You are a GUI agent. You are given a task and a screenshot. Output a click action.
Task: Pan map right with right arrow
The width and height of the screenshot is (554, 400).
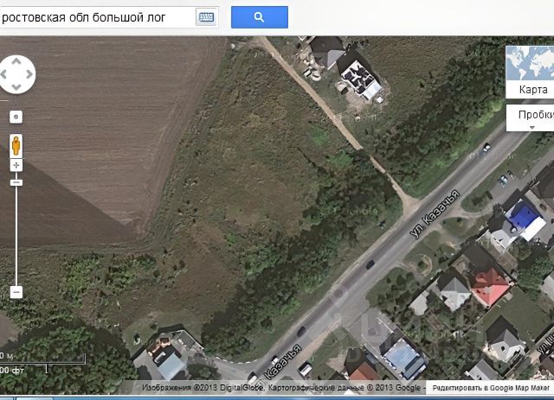pos(29,74)
